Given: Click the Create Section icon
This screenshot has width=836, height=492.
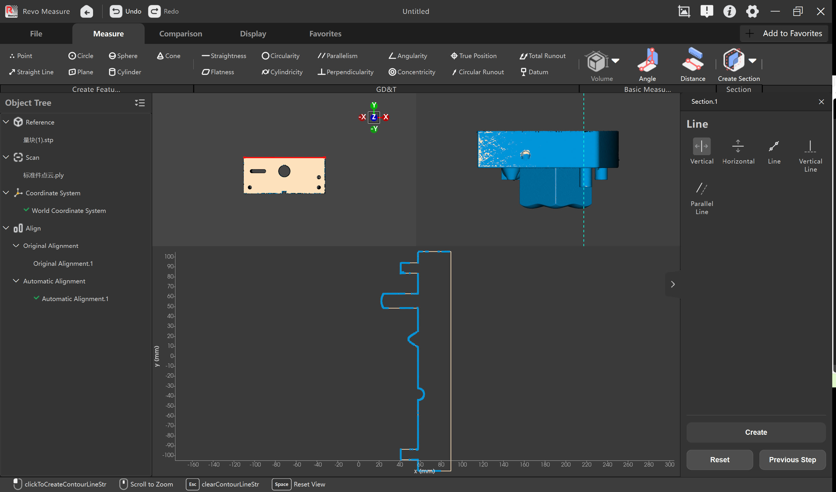Looking at the screenshot, I should [733, 60].
